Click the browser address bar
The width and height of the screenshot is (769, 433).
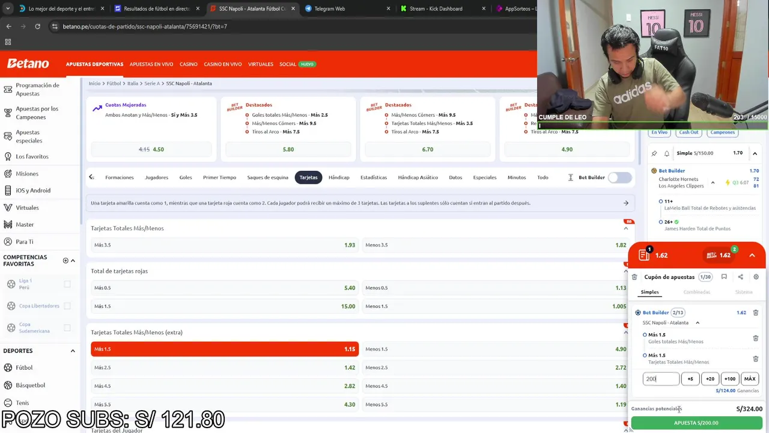(288, 26)
